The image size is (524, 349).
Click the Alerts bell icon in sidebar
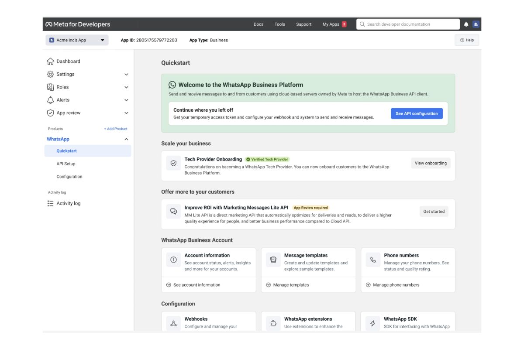coord(50,100)
